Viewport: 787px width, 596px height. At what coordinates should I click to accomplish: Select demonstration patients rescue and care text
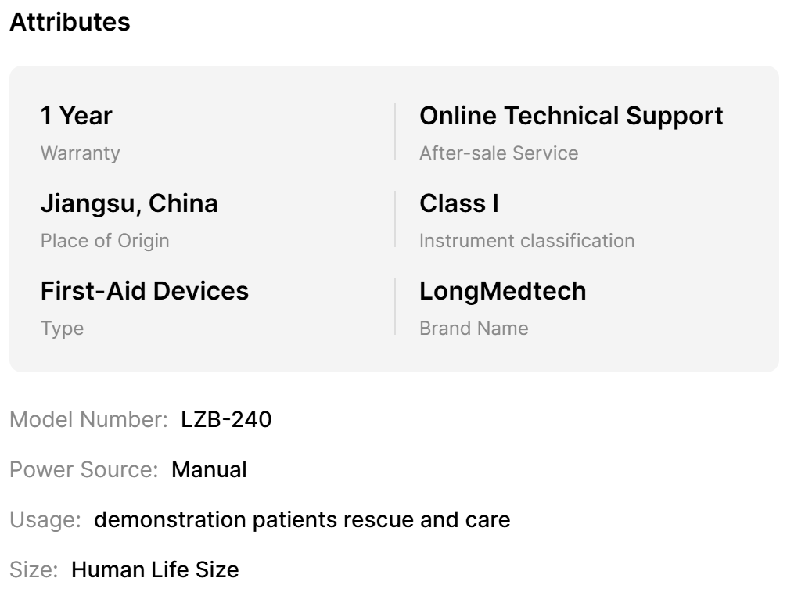[x=302, y=519]
